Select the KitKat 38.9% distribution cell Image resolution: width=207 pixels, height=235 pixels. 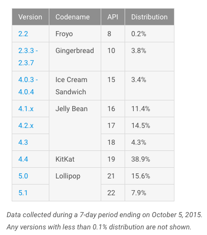(x=150, y=159)
